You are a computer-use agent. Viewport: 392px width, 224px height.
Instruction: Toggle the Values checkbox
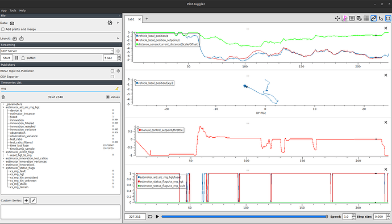click(108, 97)
